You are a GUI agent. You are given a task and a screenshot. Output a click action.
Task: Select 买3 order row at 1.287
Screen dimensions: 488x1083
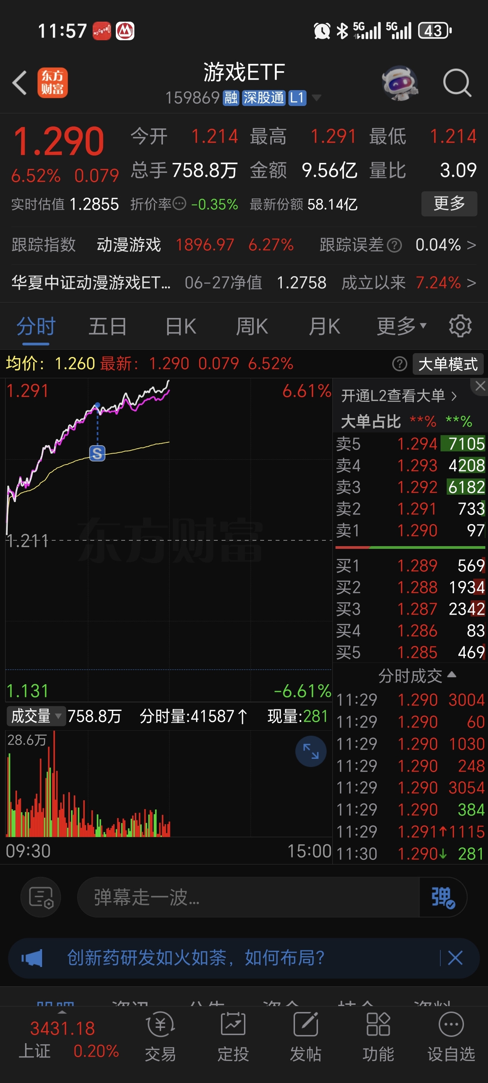tap(410, 609)
